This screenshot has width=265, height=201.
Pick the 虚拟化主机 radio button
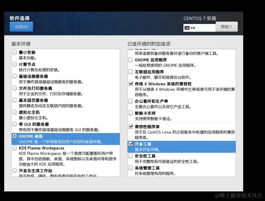click(15, 112)
